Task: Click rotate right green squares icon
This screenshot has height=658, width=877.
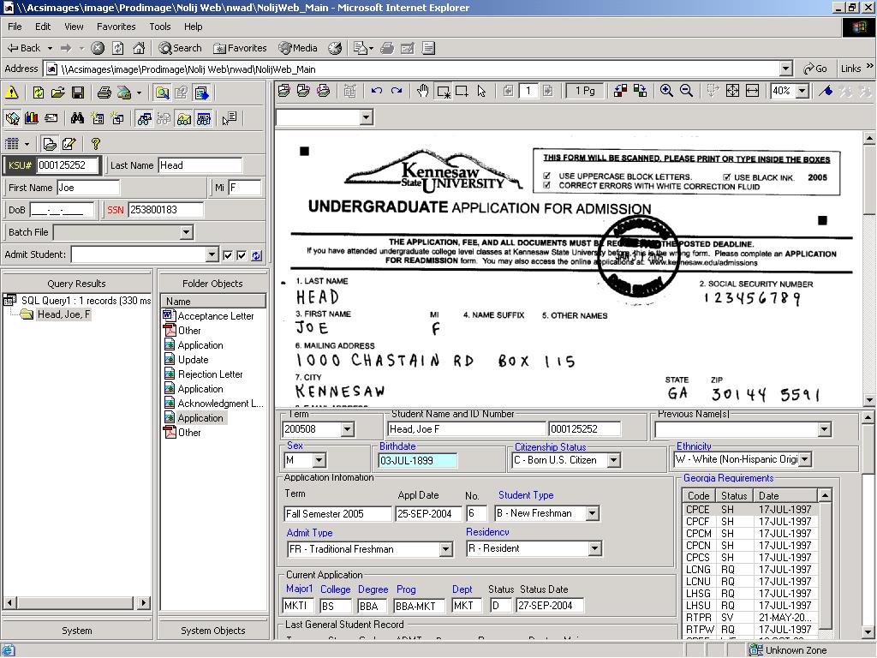Action: 641,91
